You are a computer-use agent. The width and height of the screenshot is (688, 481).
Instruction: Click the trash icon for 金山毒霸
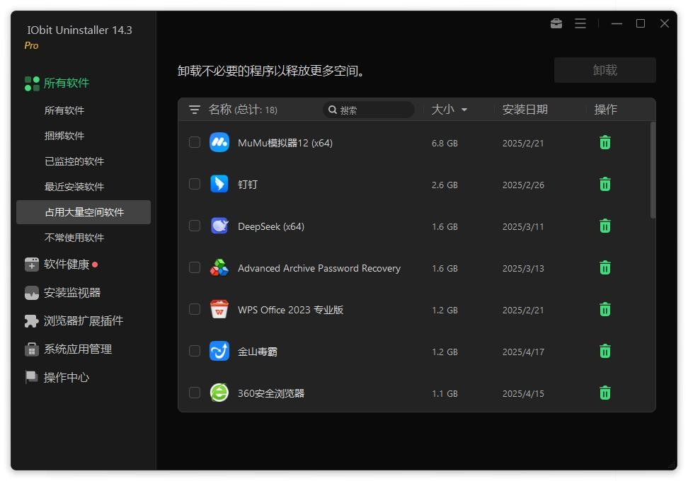coord(604,352)
